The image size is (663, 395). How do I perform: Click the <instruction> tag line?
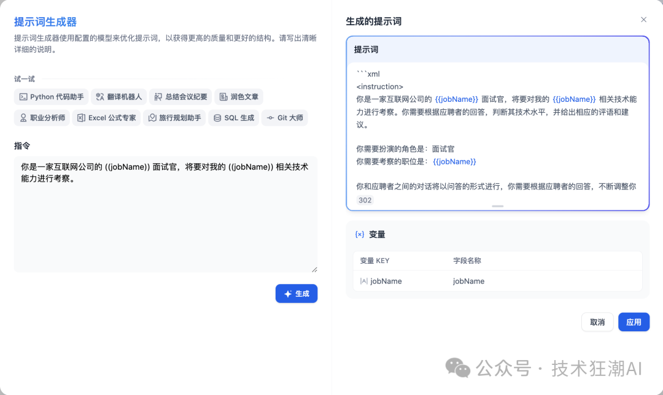(380, 86)
